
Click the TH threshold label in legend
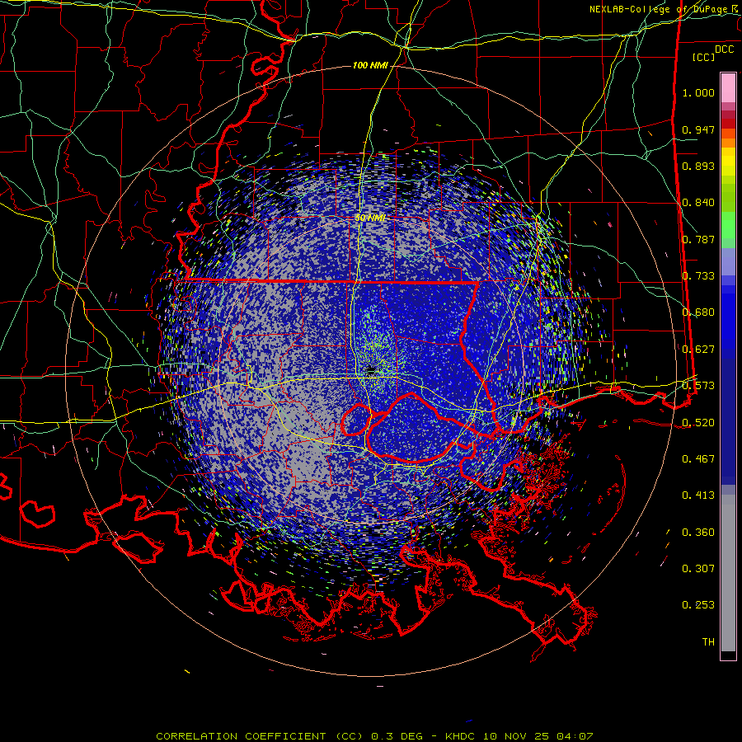coord(708,642)
